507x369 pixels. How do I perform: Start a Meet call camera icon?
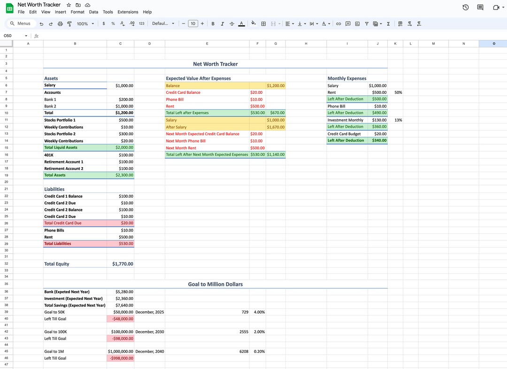496,8
